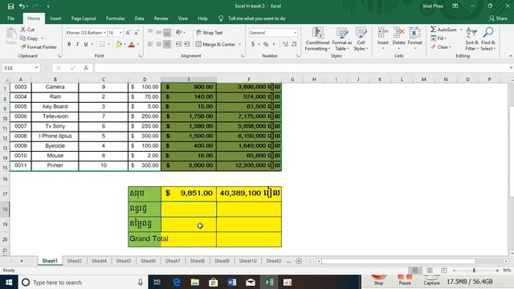This screenshot has width=514, height=289.
Task: Open the Clear dropdown
Action: point(441,47)
